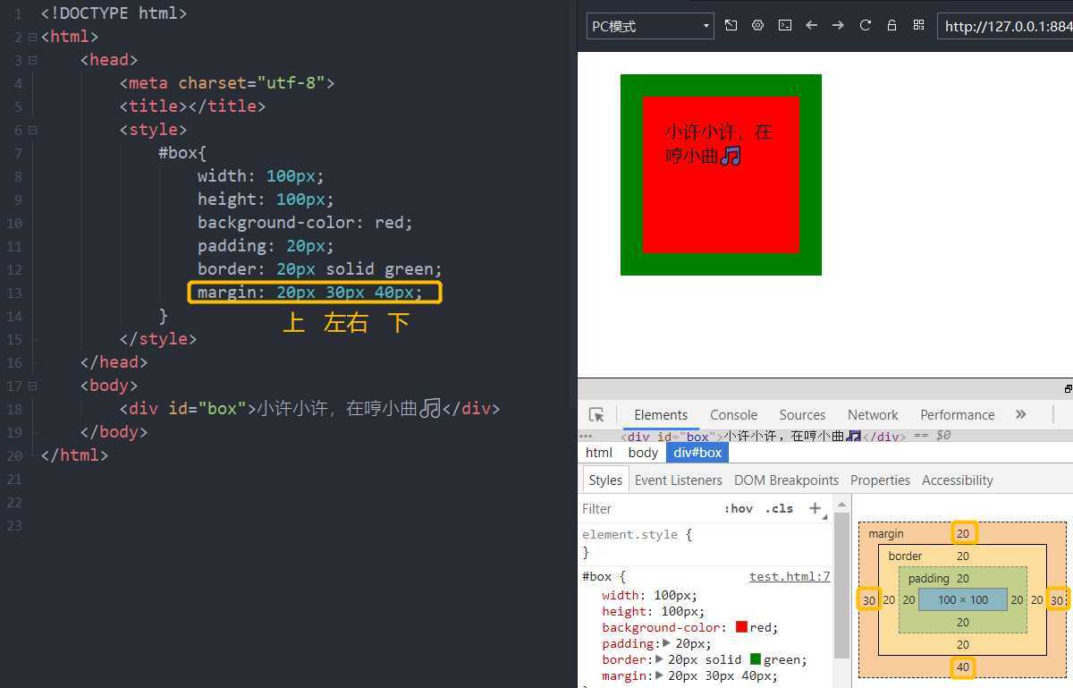Click the margin label in box model
The width and height of the screenshot is (1073, 688).
(x=886, y=534)
